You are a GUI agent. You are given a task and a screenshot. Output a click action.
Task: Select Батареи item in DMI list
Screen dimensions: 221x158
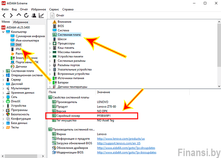click(x=60, y=82)
